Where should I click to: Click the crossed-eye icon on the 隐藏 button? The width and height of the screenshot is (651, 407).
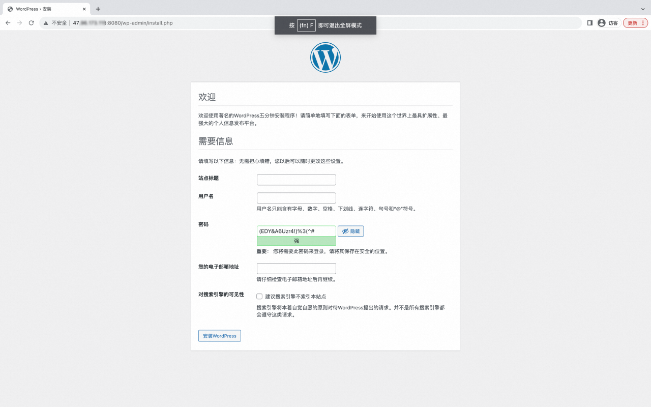[x=345, y=231]
